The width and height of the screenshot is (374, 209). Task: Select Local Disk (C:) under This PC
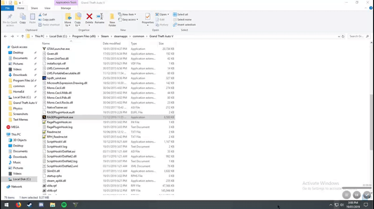[x=22, y=179]
